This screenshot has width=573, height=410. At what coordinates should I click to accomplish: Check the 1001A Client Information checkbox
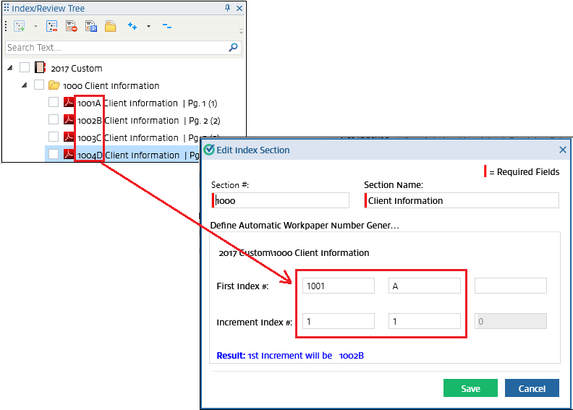[54, 102]
